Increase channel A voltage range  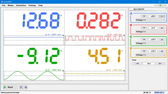[162, 16]
